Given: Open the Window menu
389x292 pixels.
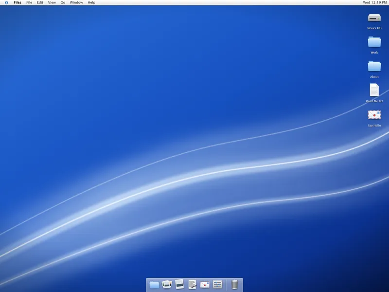Looking at the screenshot, I should point(76,2).
